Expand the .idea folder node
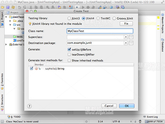Viewport: 165px width, 124px height. point(10,21)
